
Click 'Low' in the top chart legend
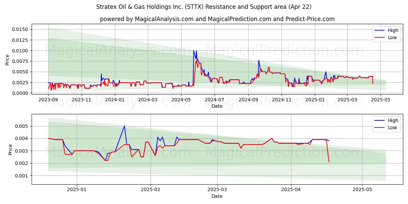pos(392,37)
